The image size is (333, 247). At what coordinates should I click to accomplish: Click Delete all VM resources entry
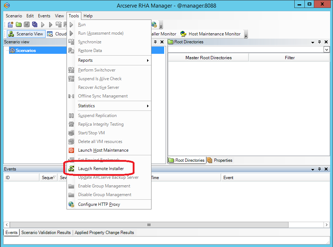tap(109, 142)
